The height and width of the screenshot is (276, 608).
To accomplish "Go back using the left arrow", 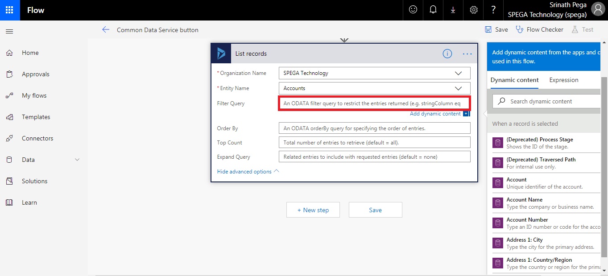I will 106,30.
